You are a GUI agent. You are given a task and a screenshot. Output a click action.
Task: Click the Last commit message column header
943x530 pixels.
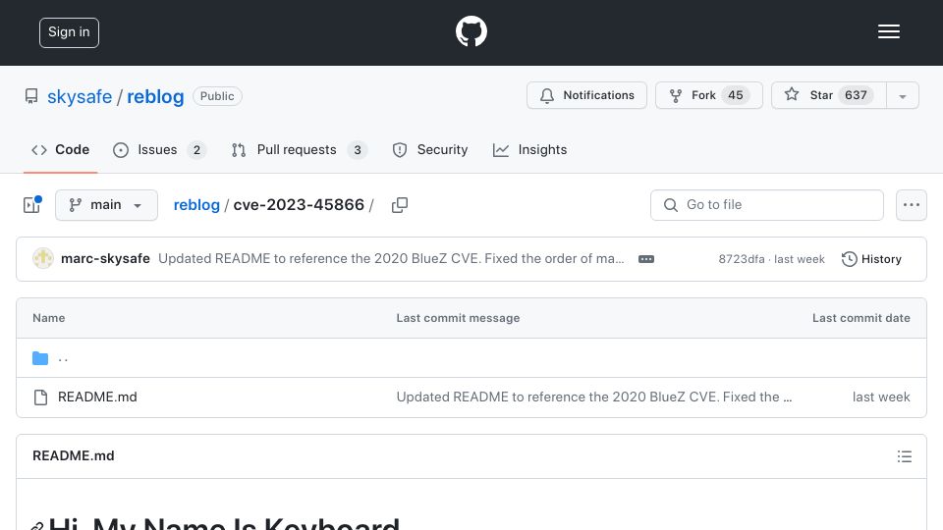pyautogui.click(x=459, y=318)
